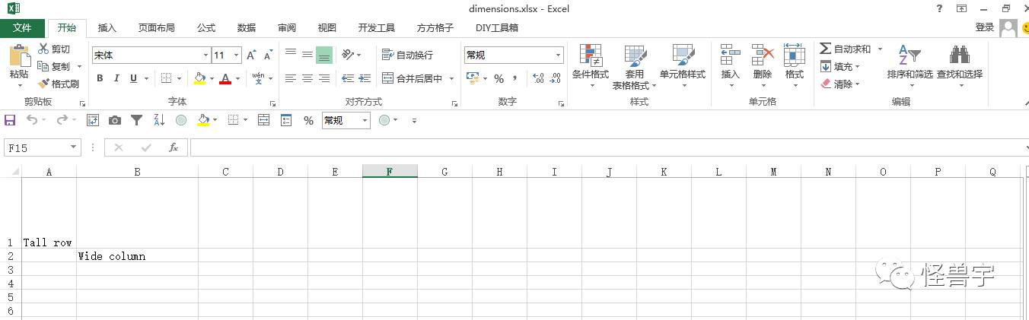Screen dimensions: 1029x320
Task: Open Conditional Formatting (条件格式)
Action: (591, 65)
